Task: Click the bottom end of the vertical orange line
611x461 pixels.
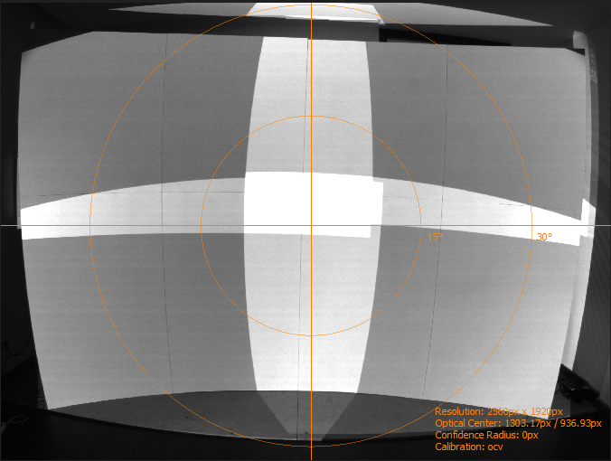Action: coord(311,457)
